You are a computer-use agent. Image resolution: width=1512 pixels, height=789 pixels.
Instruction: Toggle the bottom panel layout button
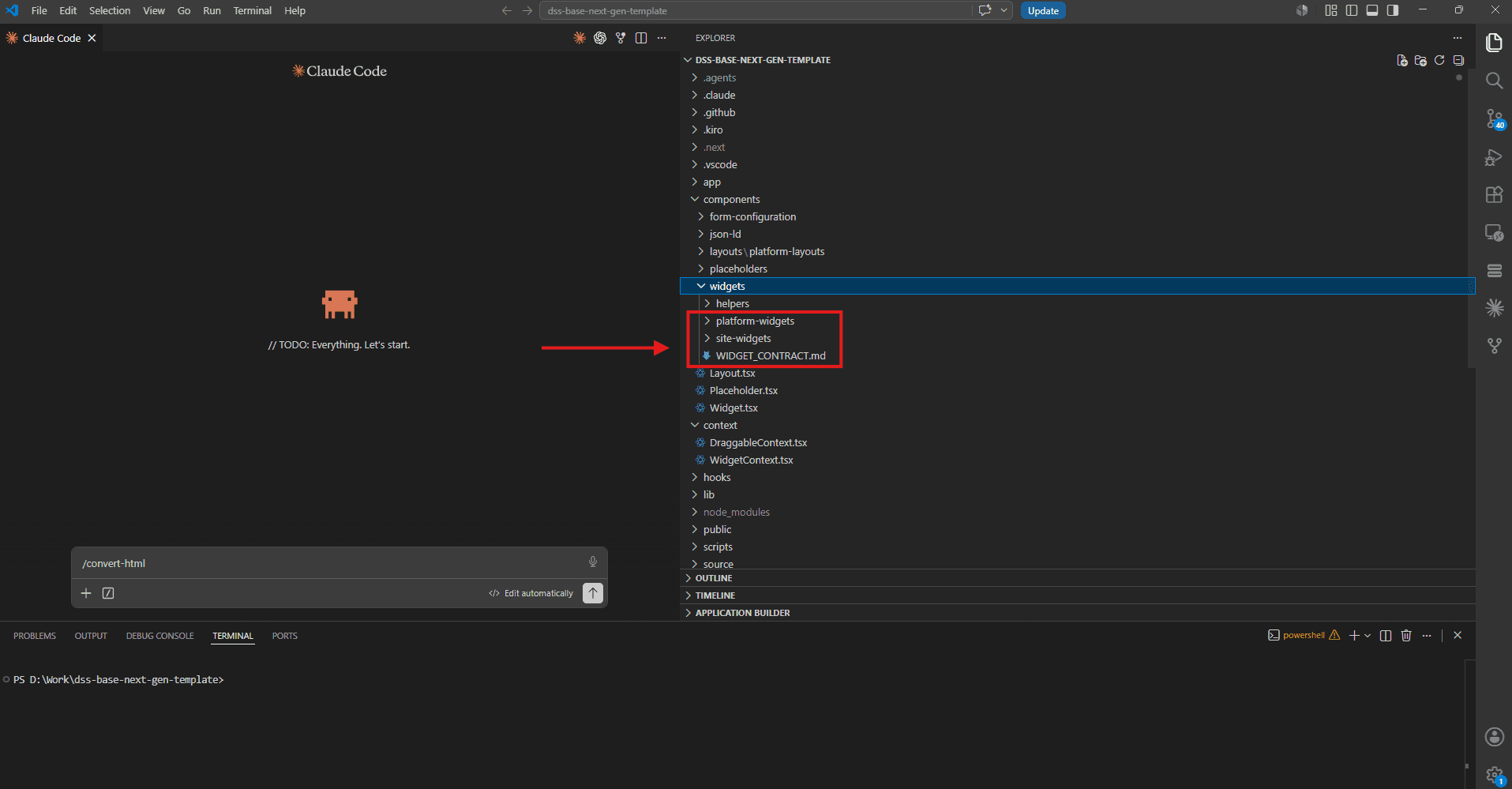1372,10
